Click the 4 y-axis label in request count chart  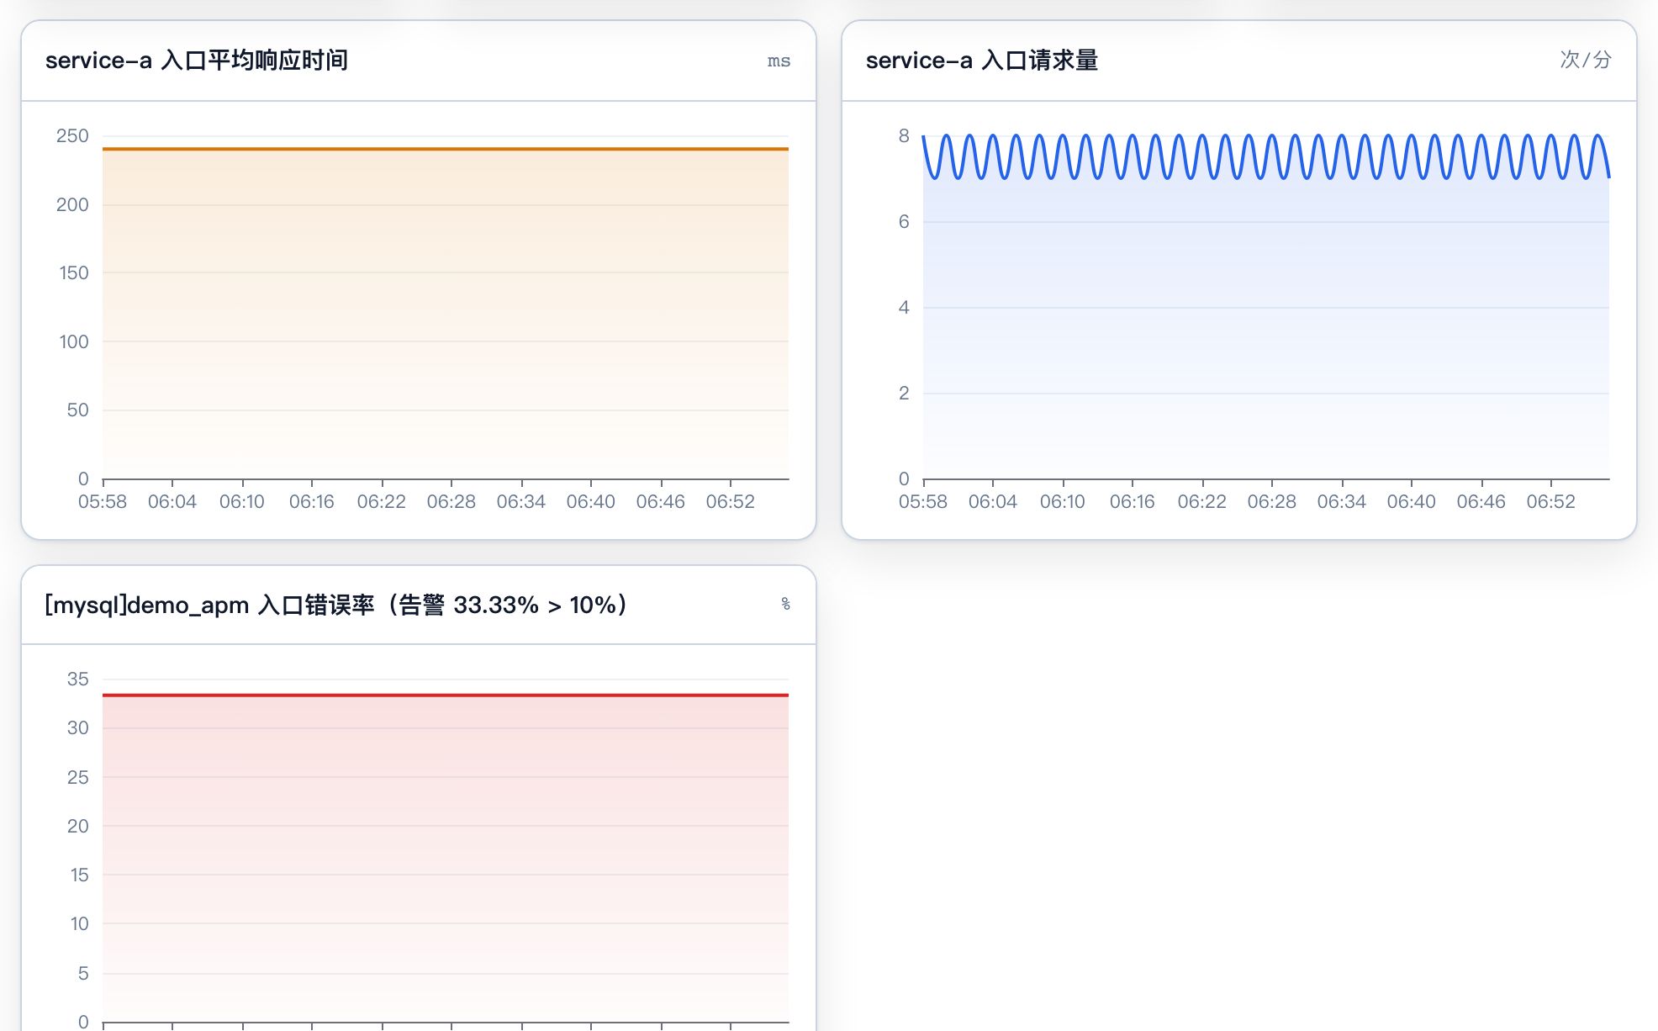click(x=904, y=307)
